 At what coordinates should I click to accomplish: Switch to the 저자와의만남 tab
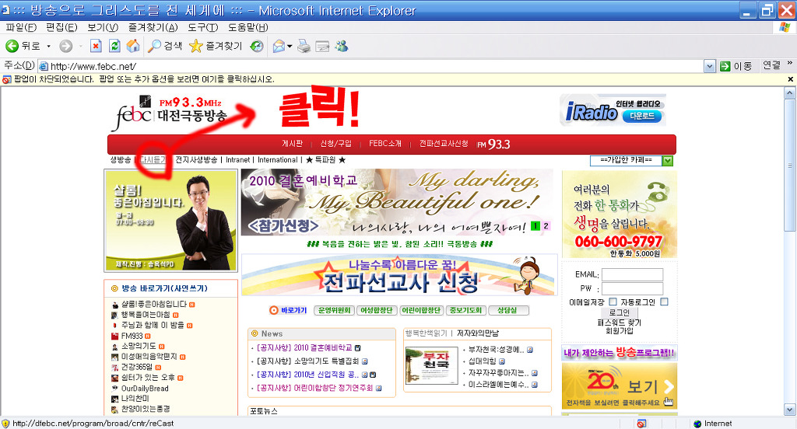tap(477, 333)
